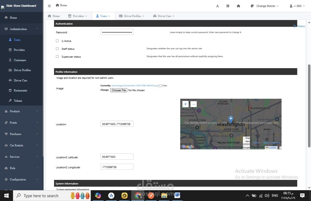This screenshot has height=201, width=311.
Task: Toggle fullscreen with the expand icon
Action: point(228,6)
